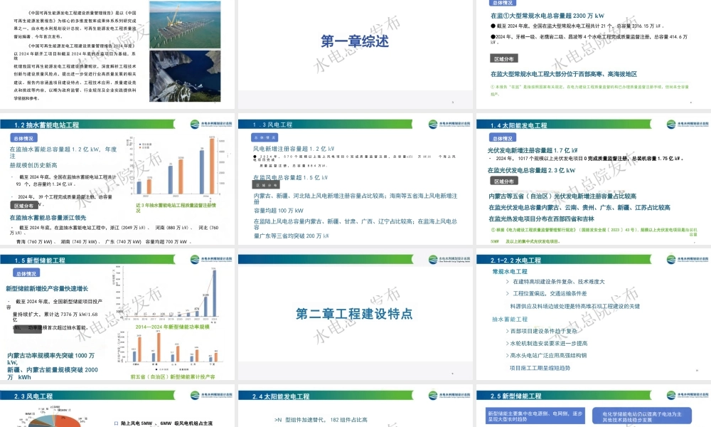This screenshot has width=711, height=427.
Task: Click the header "2.4 太阳能发电工程"
Action: point(281,396)
